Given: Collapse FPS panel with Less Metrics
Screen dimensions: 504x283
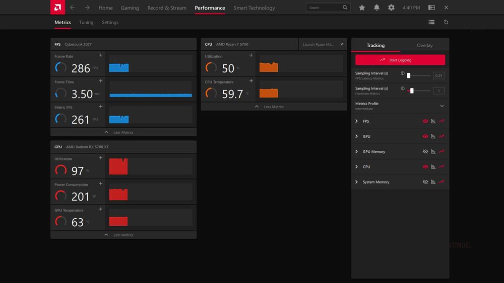Looking at the screenshot, I should click(123, 132).
